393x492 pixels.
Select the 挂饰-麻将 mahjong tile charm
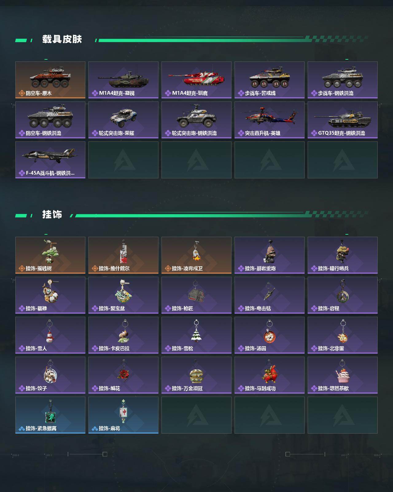[x=123, y=415]
